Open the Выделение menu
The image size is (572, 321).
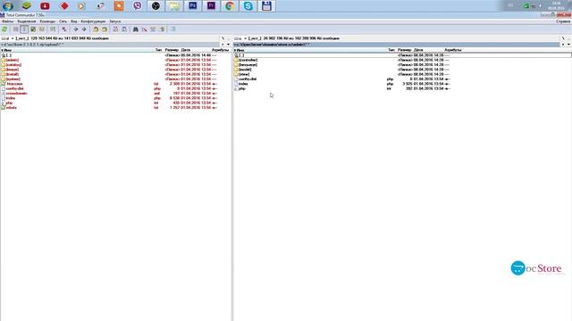27,21
